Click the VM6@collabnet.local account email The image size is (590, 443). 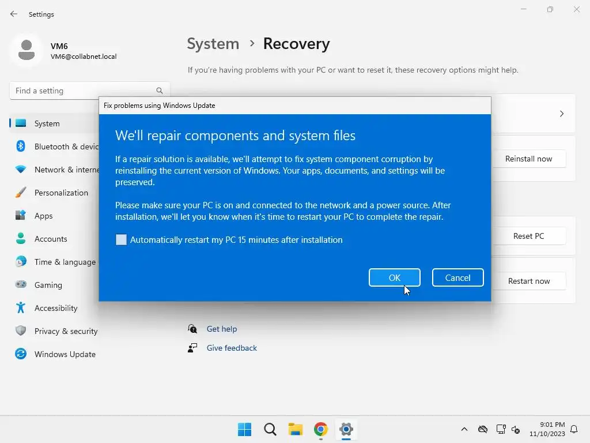click(84, 57)
